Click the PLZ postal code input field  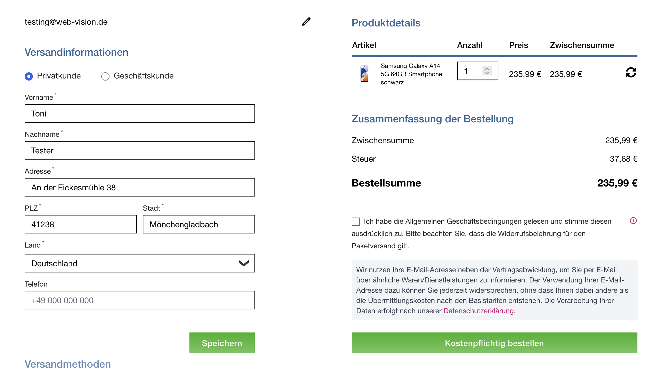pos(81,224)
